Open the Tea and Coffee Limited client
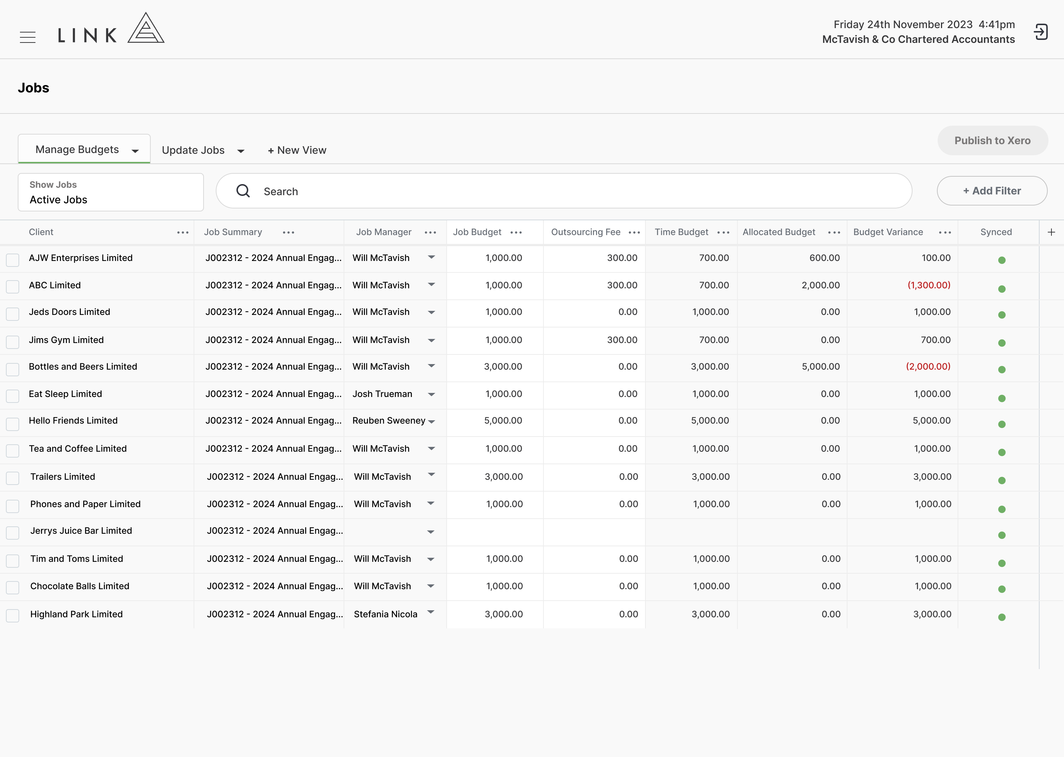This screenshot has height=757, width=1064. tap(78, 448)
